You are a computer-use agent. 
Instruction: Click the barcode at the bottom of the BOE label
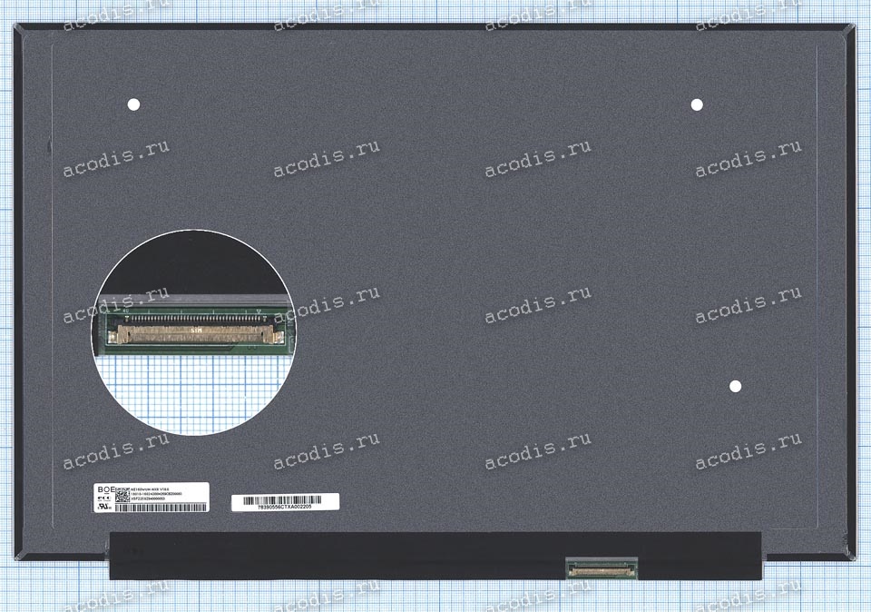(163, 508)
